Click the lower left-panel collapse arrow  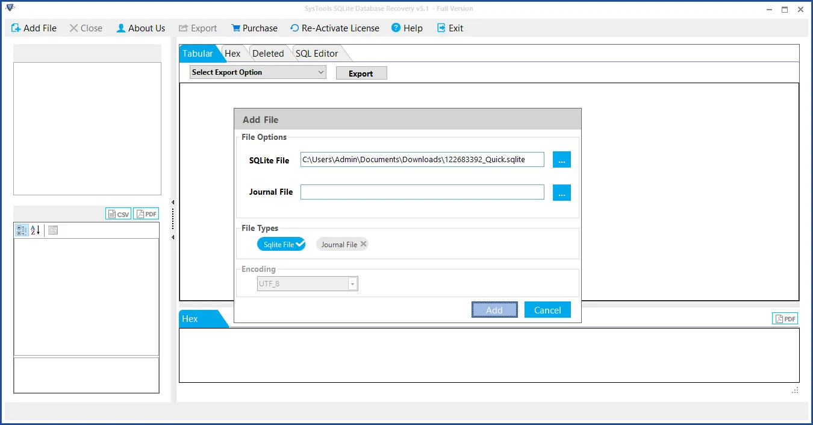(x=173, y=238)
